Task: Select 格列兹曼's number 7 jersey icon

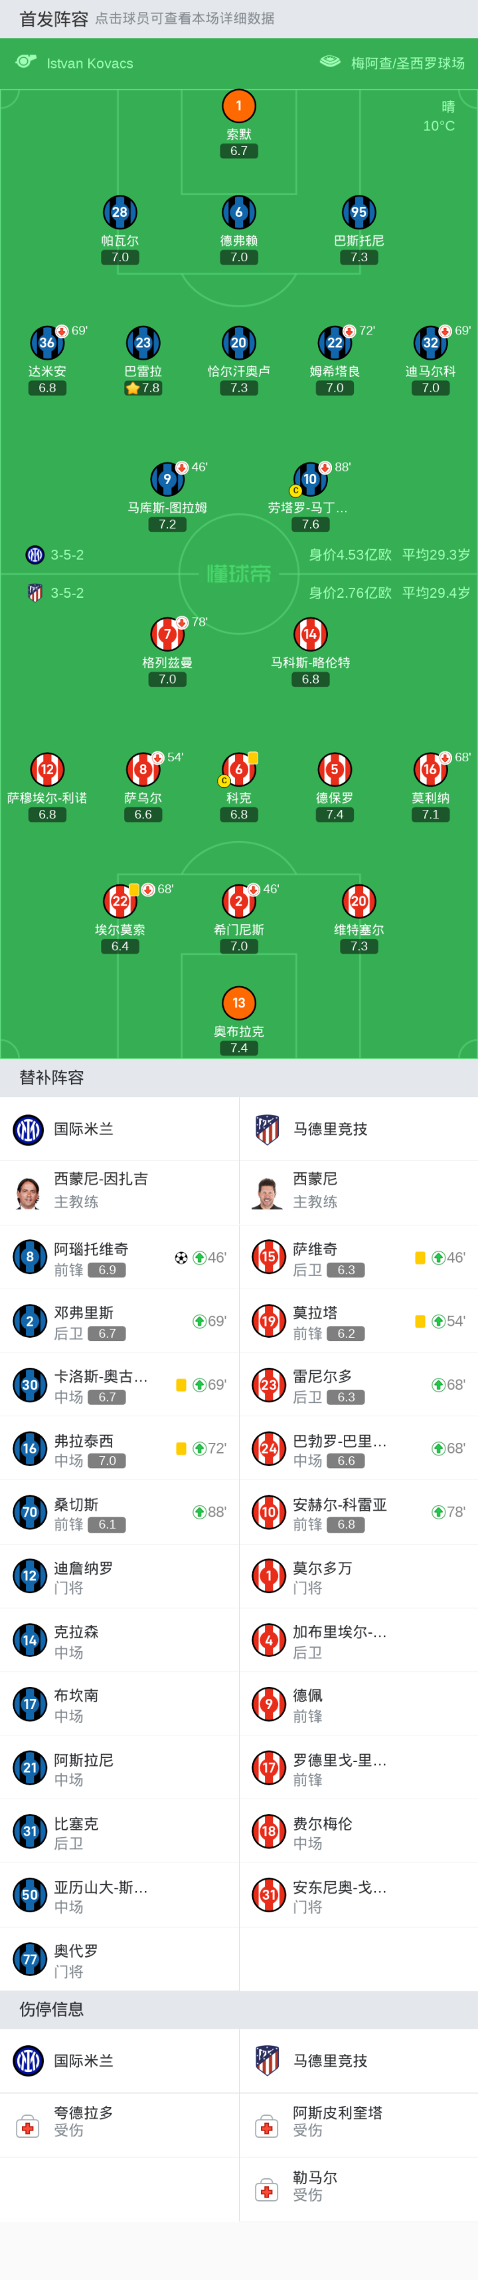Action: pos(167,634)
